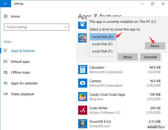168x130 pixels.
Task: Click the 48.0 KB size value
Action: click(x=155, y=67)
